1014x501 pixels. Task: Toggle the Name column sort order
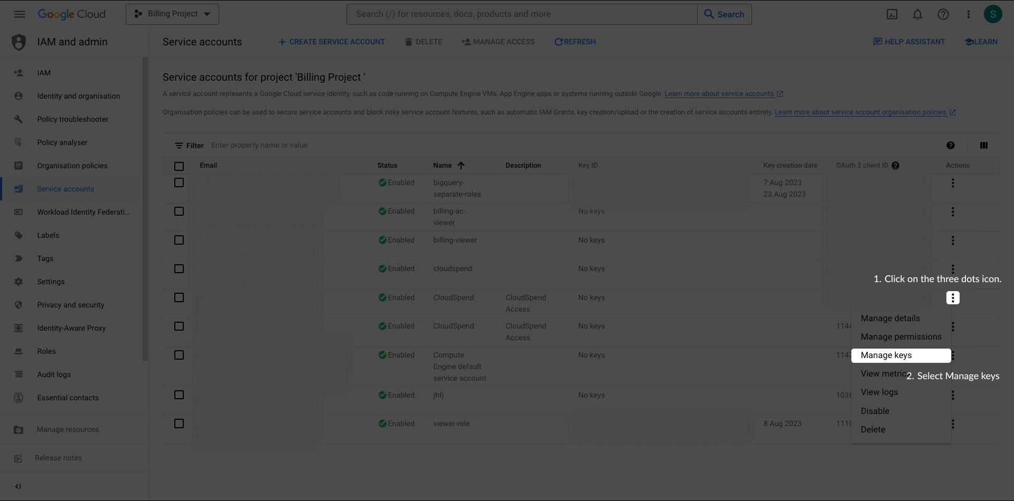[461, 166]
